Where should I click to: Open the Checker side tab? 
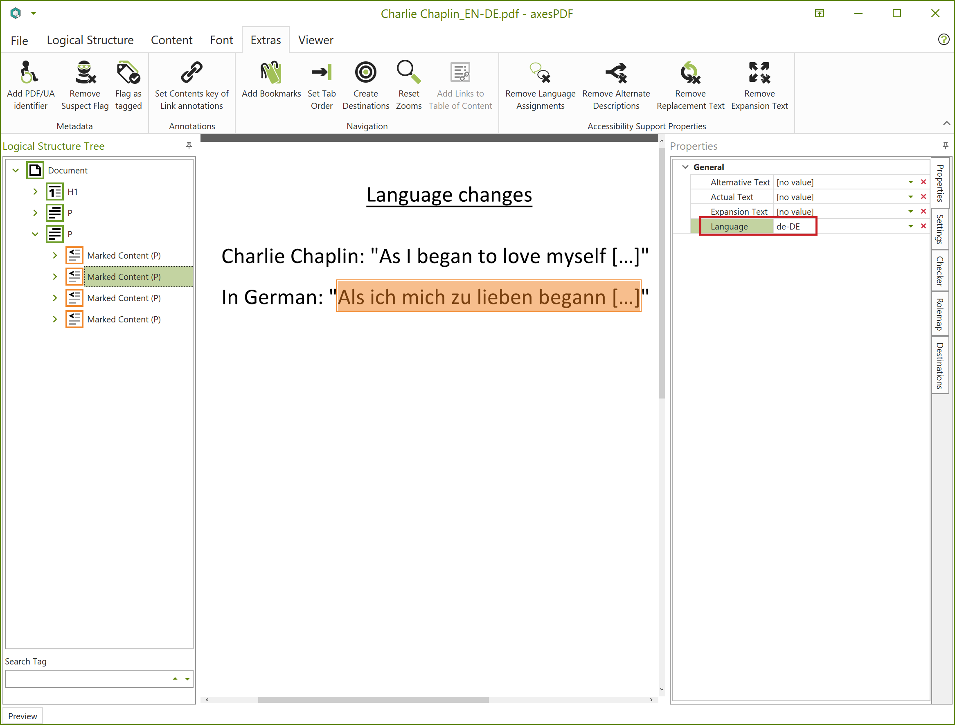point(940,271)
